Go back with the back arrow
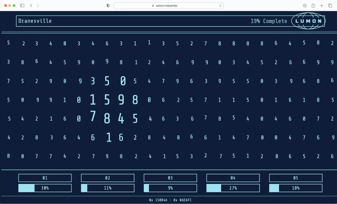337x204 pixels. pyautogui.click(x=31, y=5)
